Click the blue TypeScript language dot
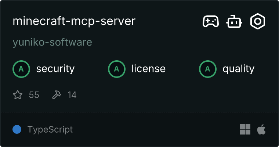Image resolution: width=279 pixels, height=147 pixels. point(17,129)
